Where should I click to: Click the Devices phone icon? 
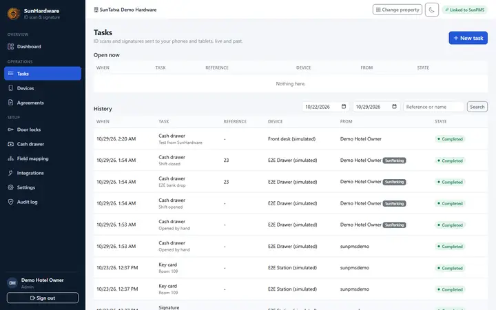pos(11,88)
